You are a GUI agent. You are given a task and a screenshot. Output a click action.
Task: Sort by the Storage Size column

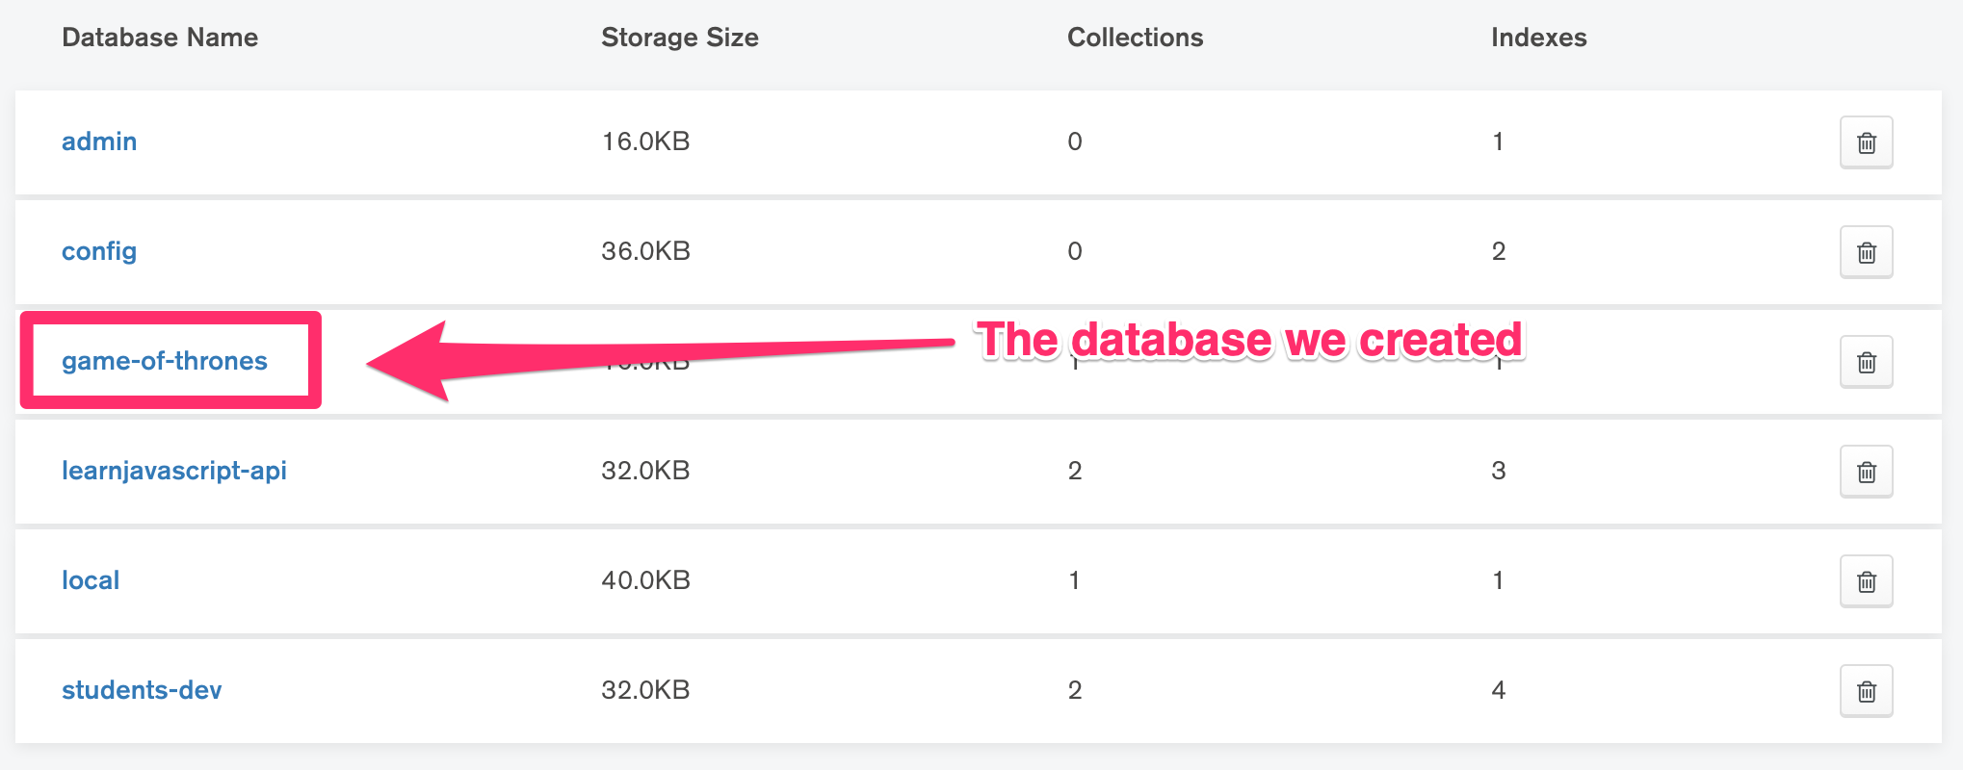680,38
